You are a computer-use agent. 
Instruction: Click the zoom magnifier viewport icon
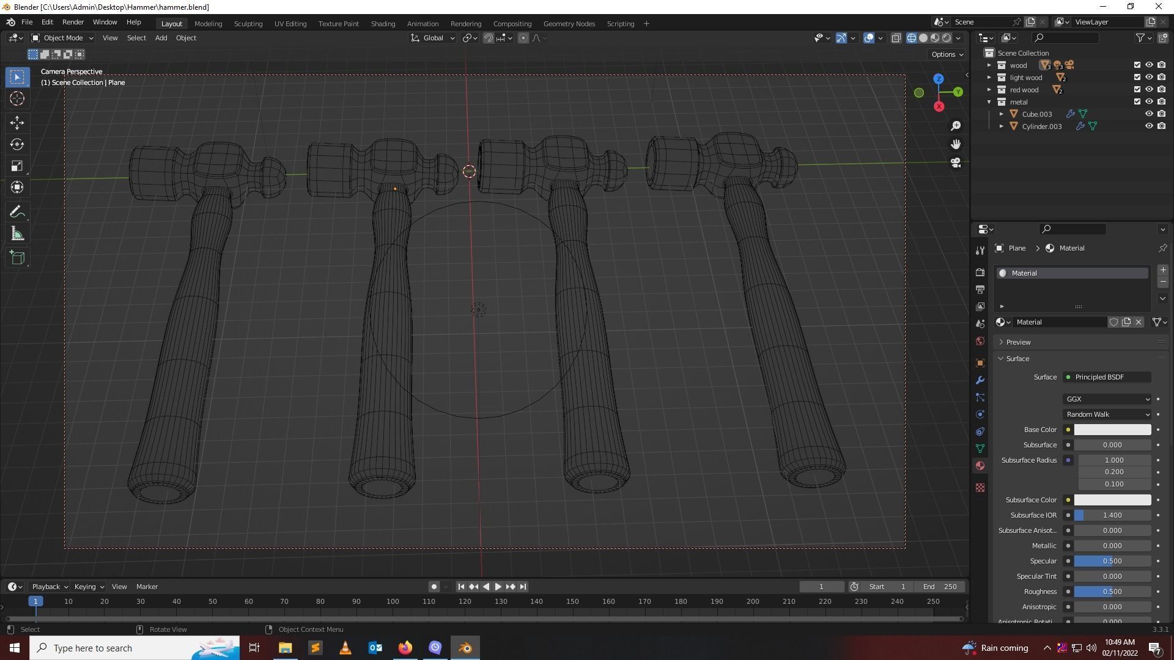click(x=956, y=126)
